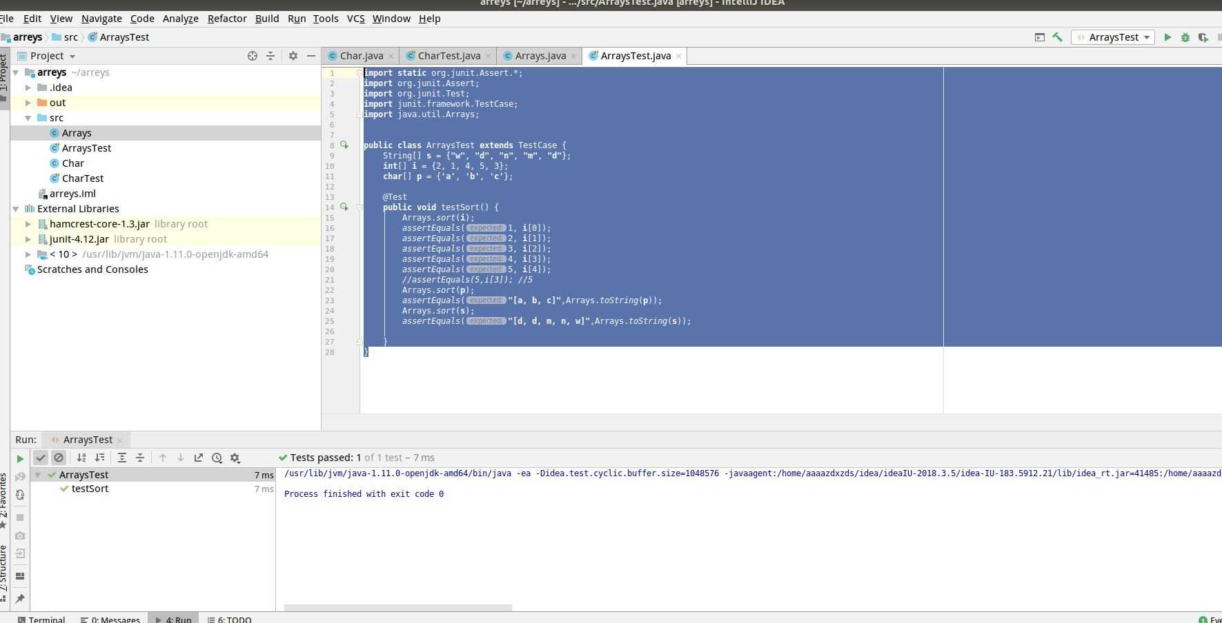Open the ArraysTest run configuration dropdown

1112,37
